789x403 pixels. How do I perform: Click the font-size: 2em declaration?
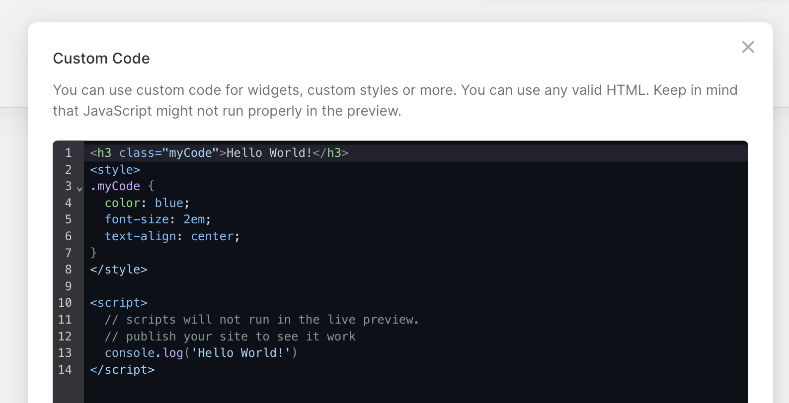click(158, 219)
